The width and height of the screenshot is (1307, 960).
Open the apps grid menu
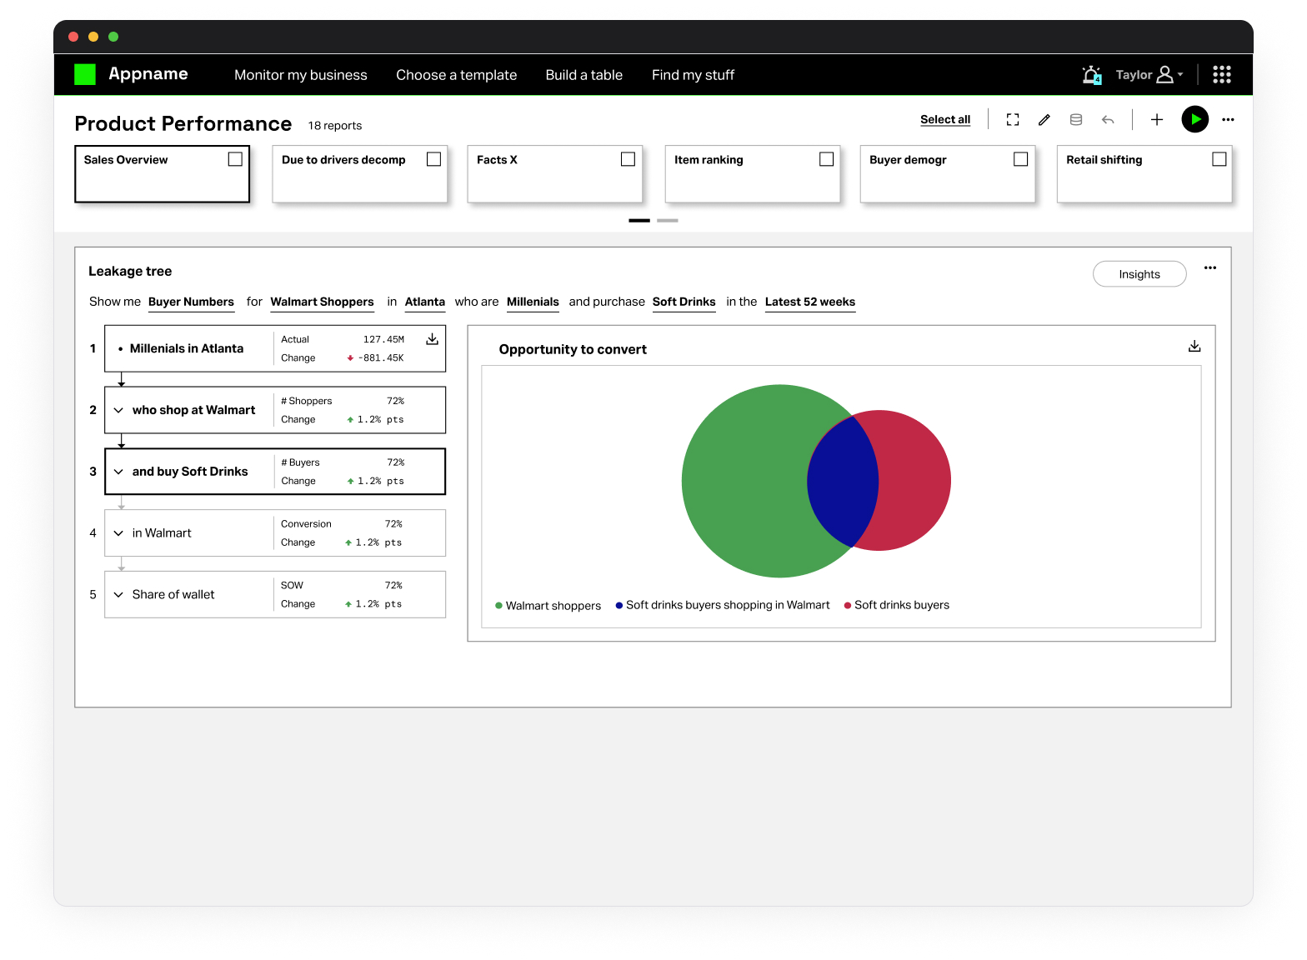point(1221,75)
